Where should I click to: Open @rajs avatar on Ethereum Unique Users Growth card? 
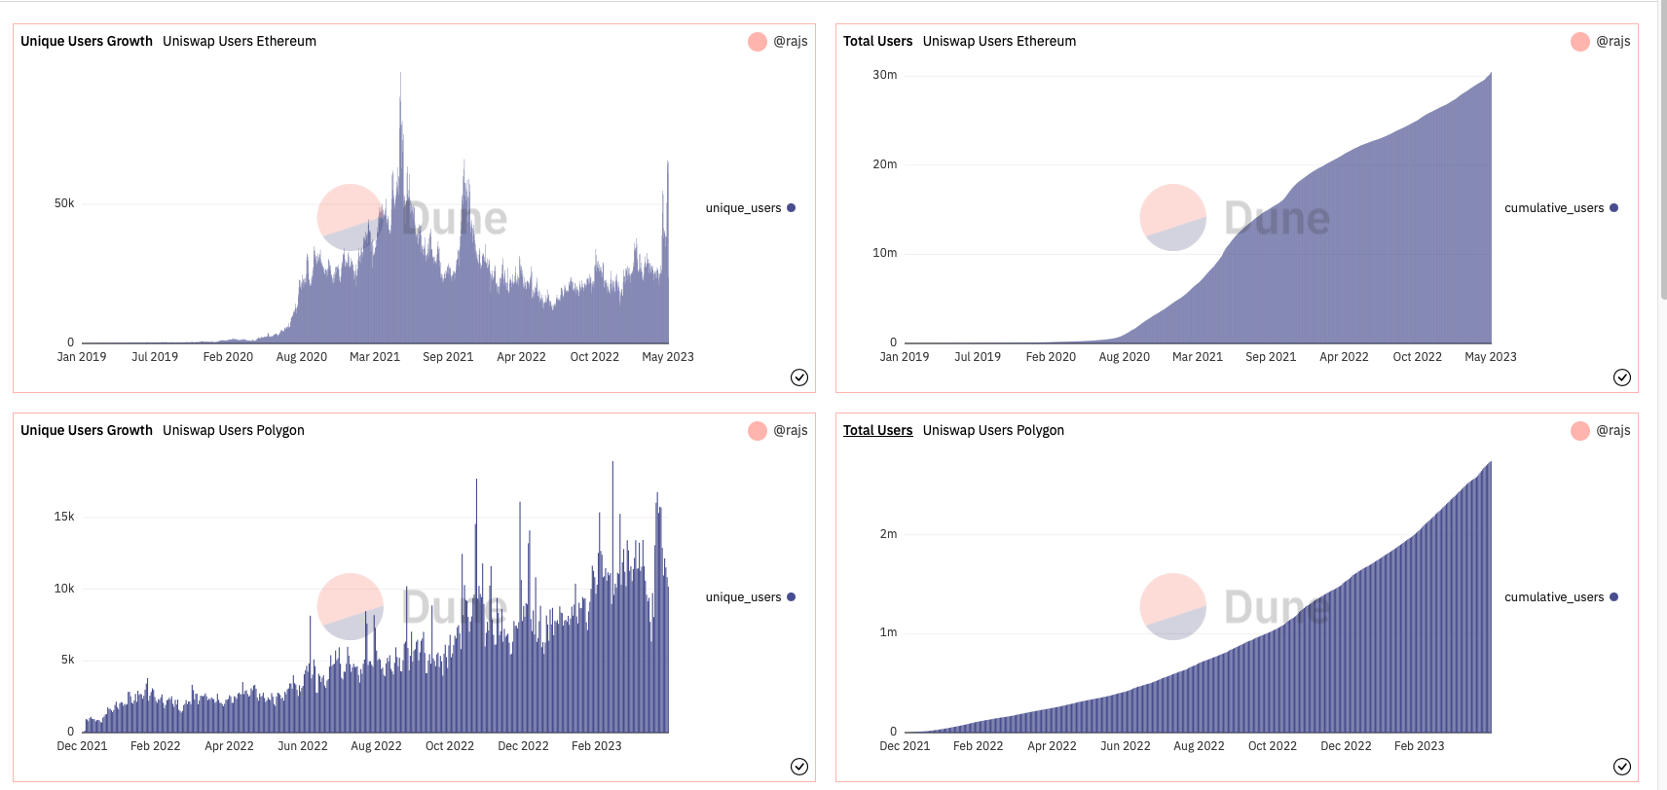[758, 42]
